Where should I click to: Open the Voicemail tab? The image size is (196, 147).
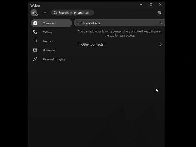pyautogui.click(x=51, y=50)
